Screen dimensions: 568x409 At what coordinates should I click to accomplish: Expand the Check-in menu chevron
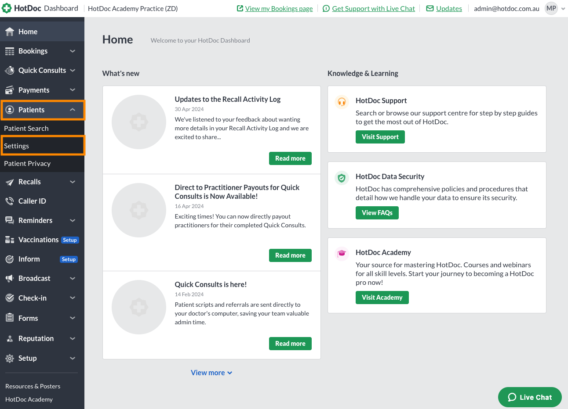pos(73,298)
